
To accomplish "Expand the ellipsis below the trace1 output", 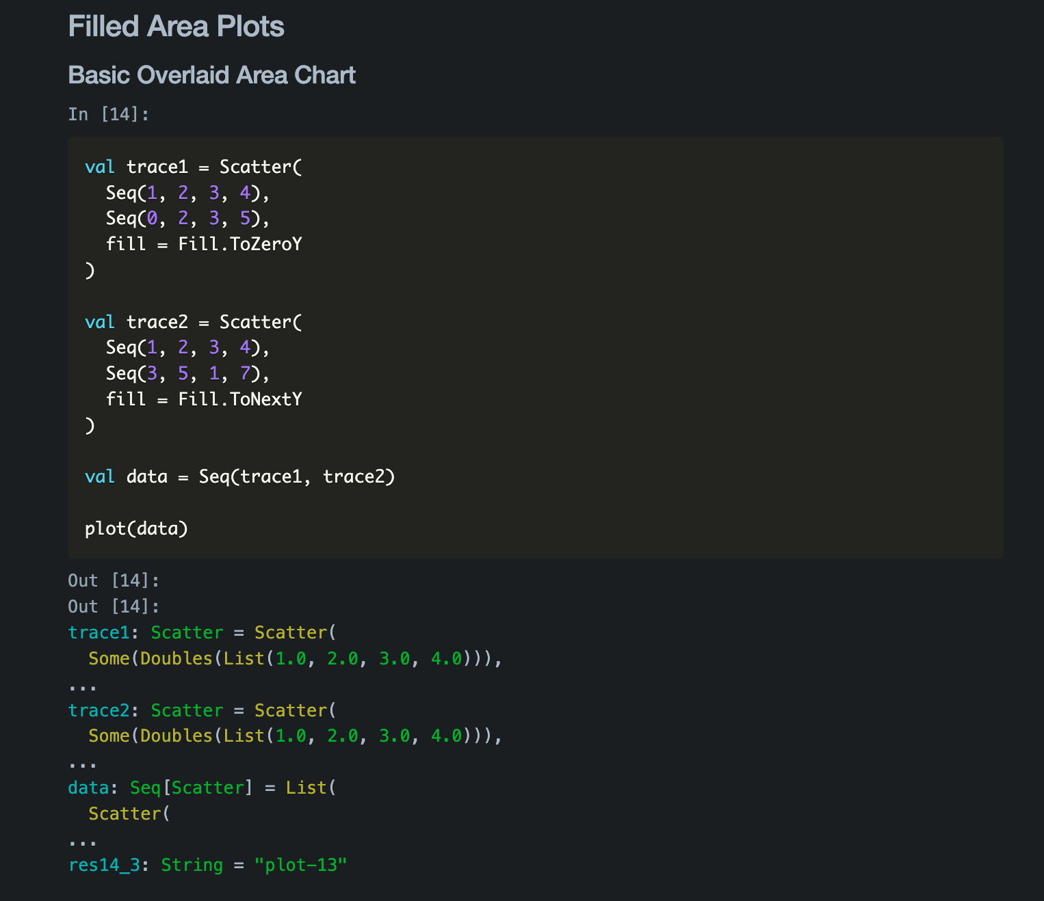I will (83, 686).
